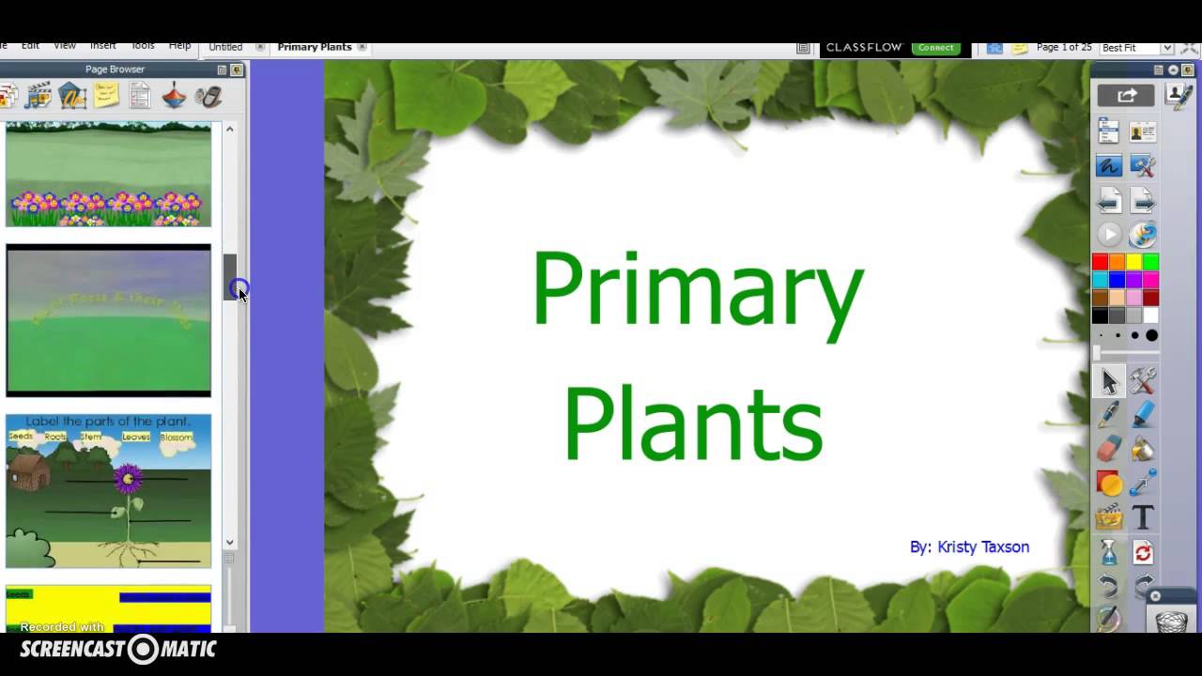
Task: Open Page Browser options menu icon
Action: coord(222,69)
